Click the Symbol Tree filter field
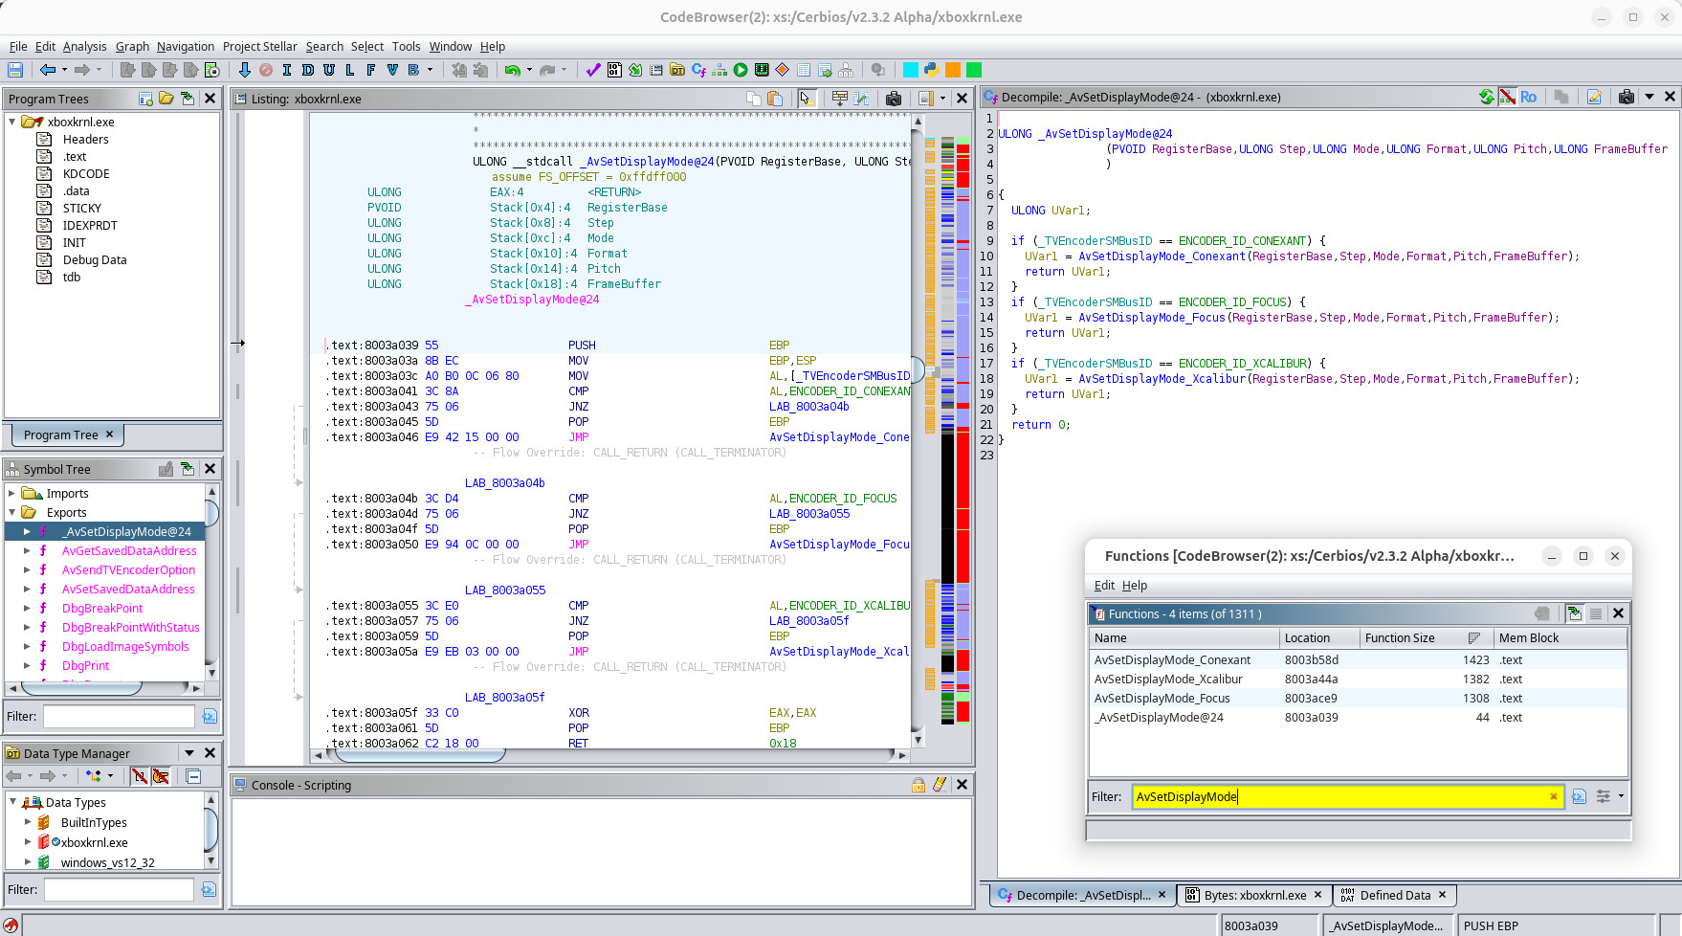The image size is (1682, 936). 119,716
